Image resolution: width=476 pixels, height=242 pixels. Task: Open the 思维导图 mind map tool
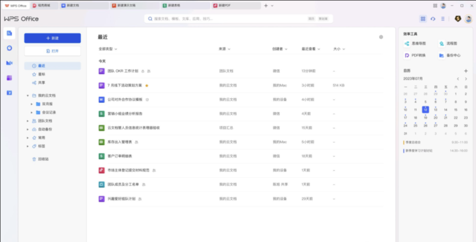(x=415, y=43)
